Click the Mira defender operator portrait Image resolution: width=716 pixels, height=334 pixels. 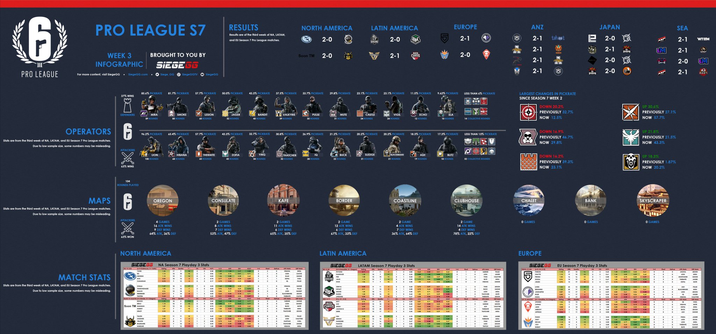[x=152, y=106]
